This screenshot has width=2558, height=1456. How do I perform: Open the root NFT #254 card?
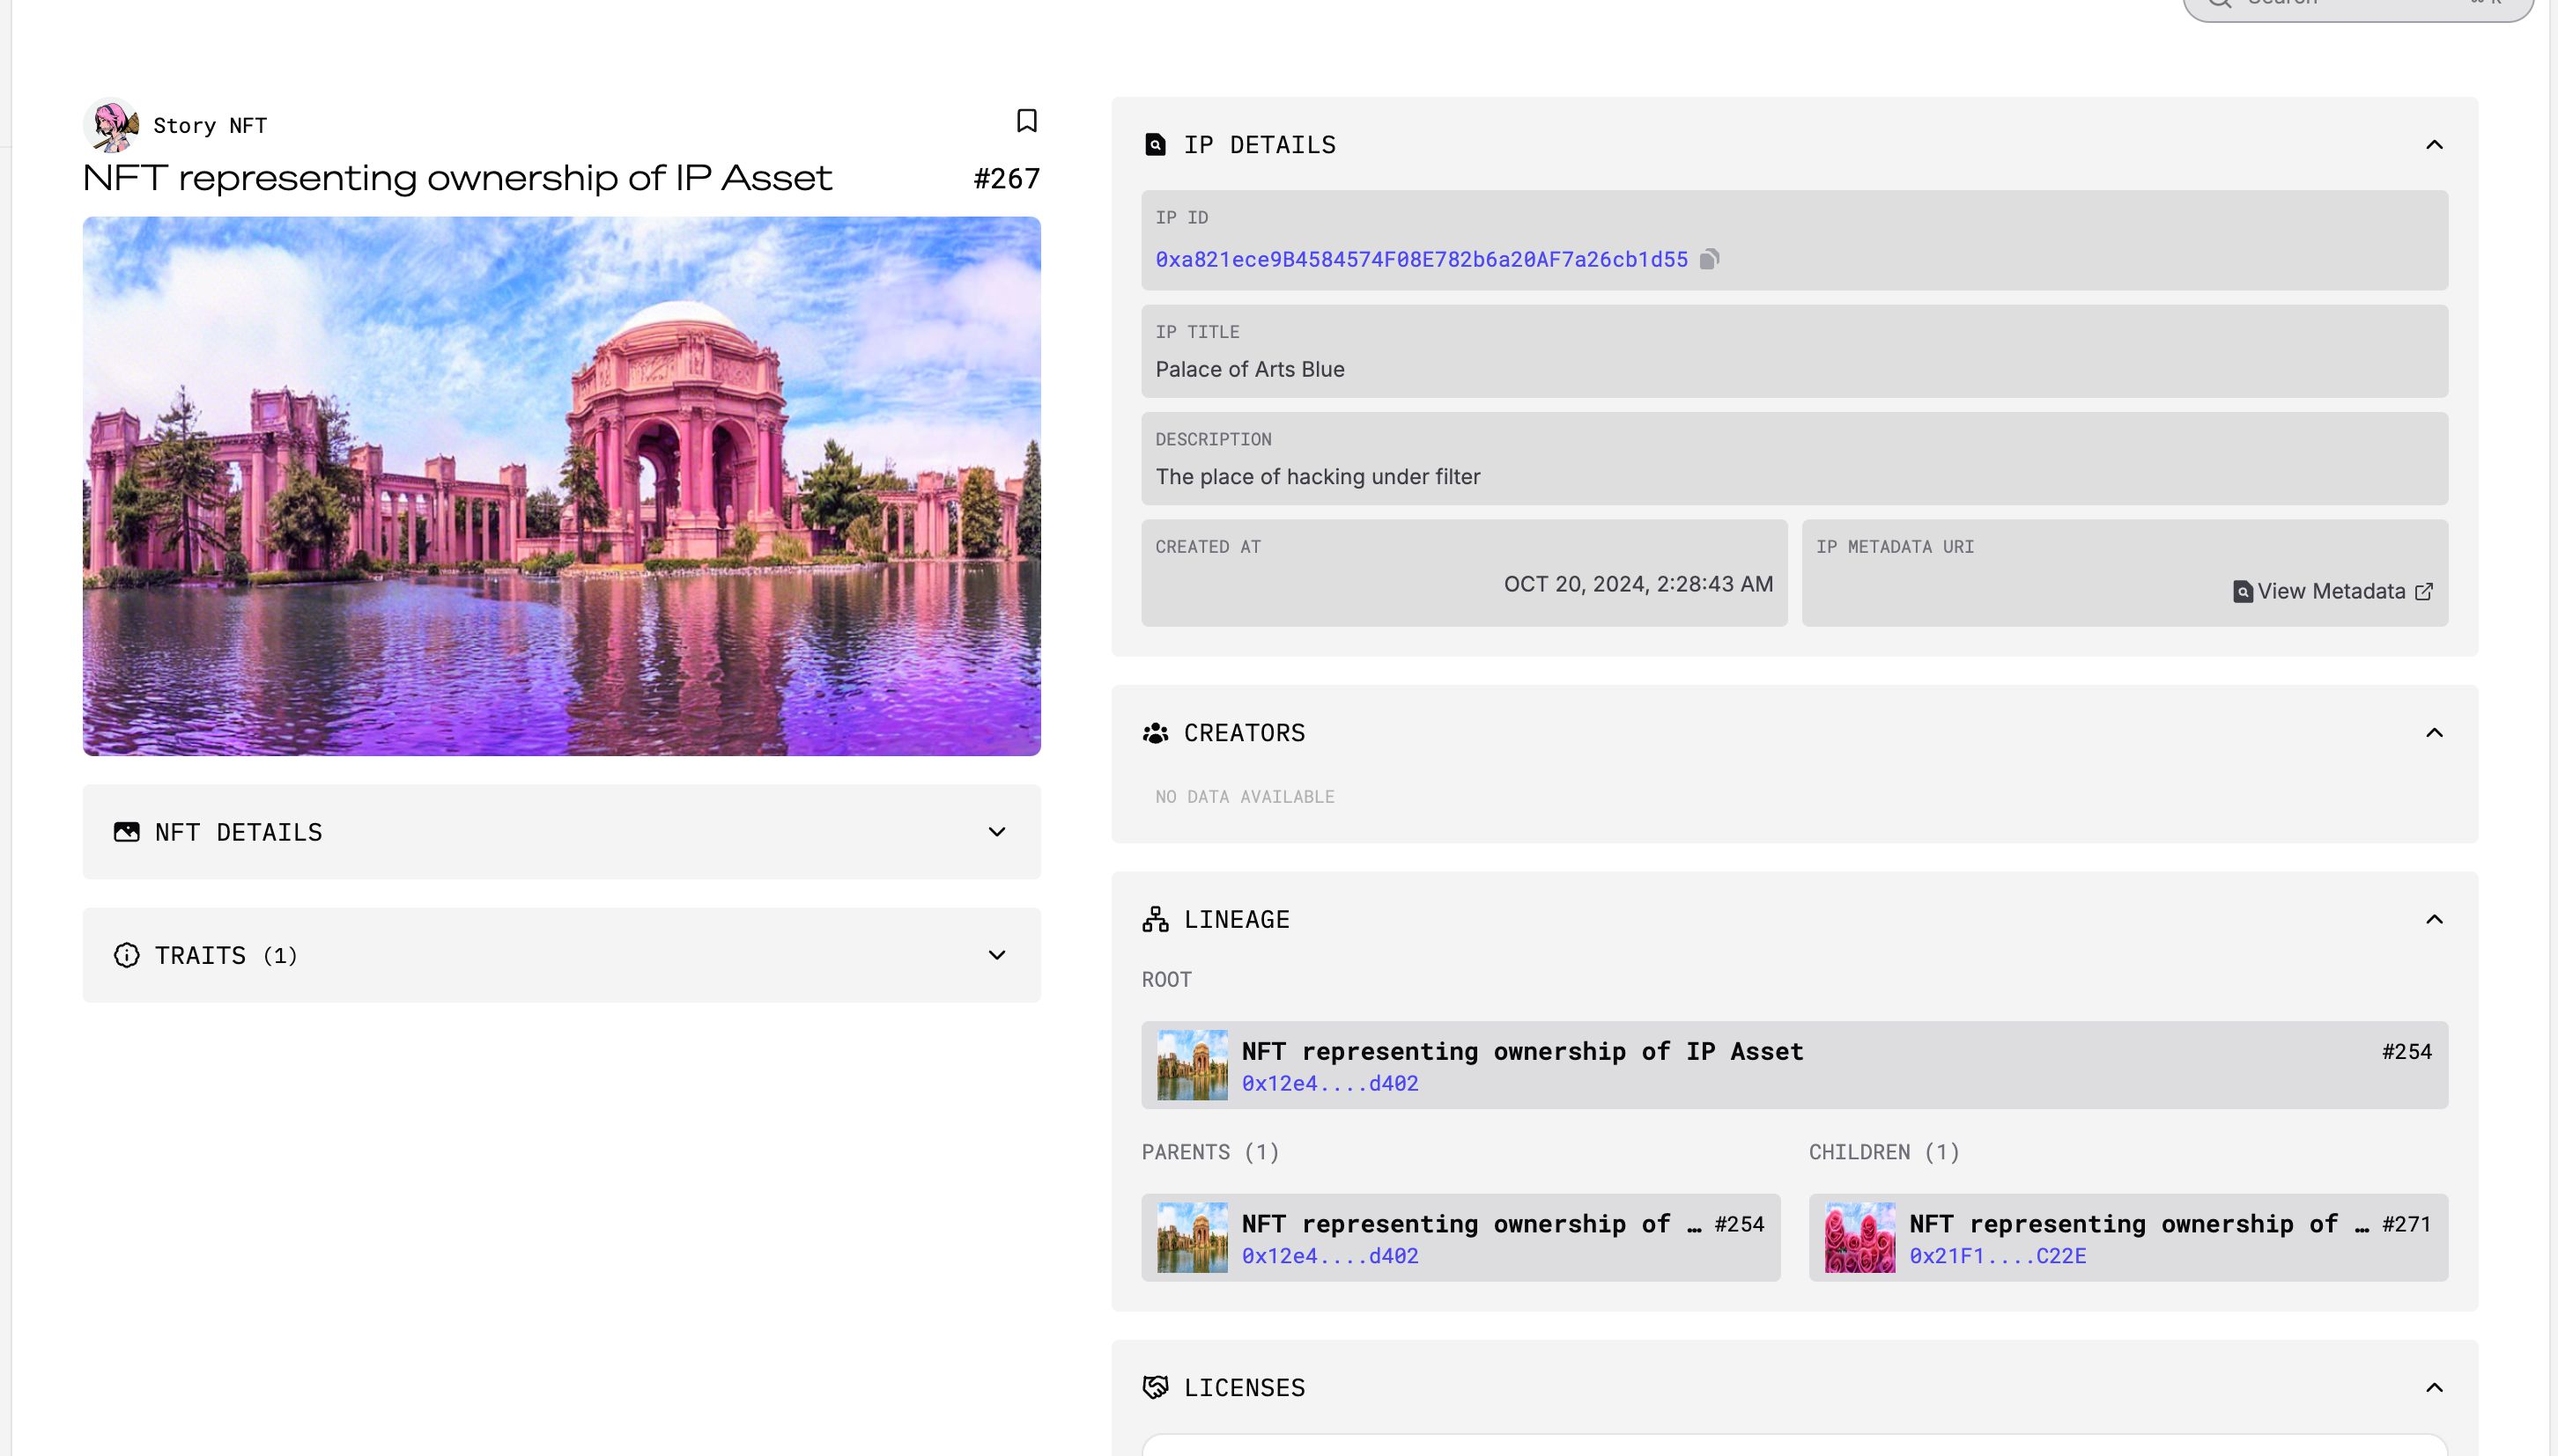click(x=1794, y=1065)
